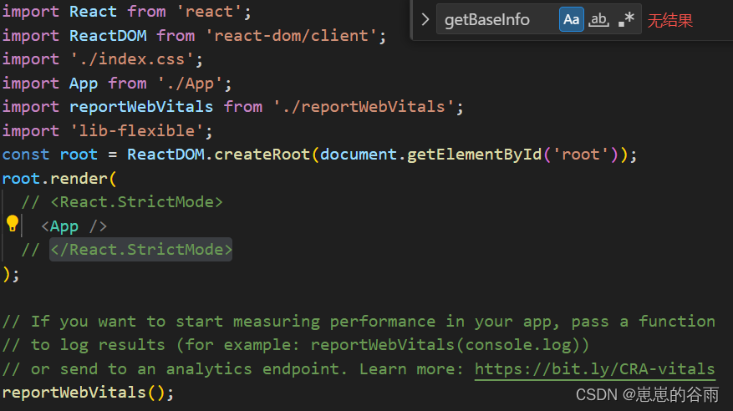Viewport: 733px width, 411px height.
Task: Open the https://bit.ly/CRA-vitals link
Action: click(x=594, y=369)
